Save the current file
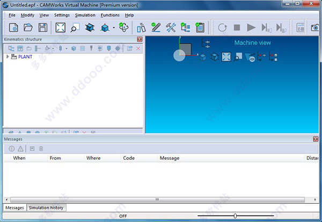 coord(43,27)
